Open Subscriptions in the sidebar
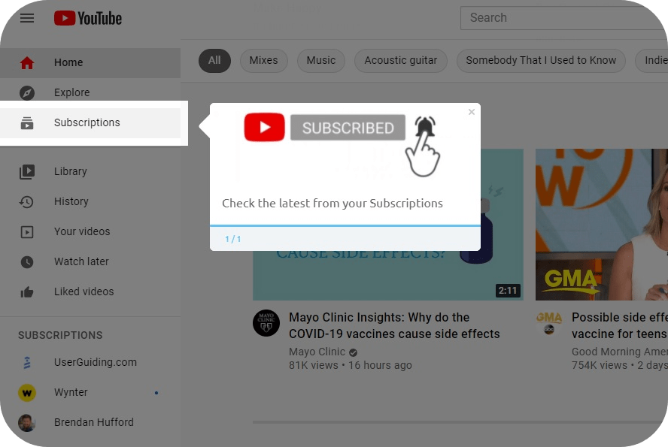 click(x=90, y=123)
